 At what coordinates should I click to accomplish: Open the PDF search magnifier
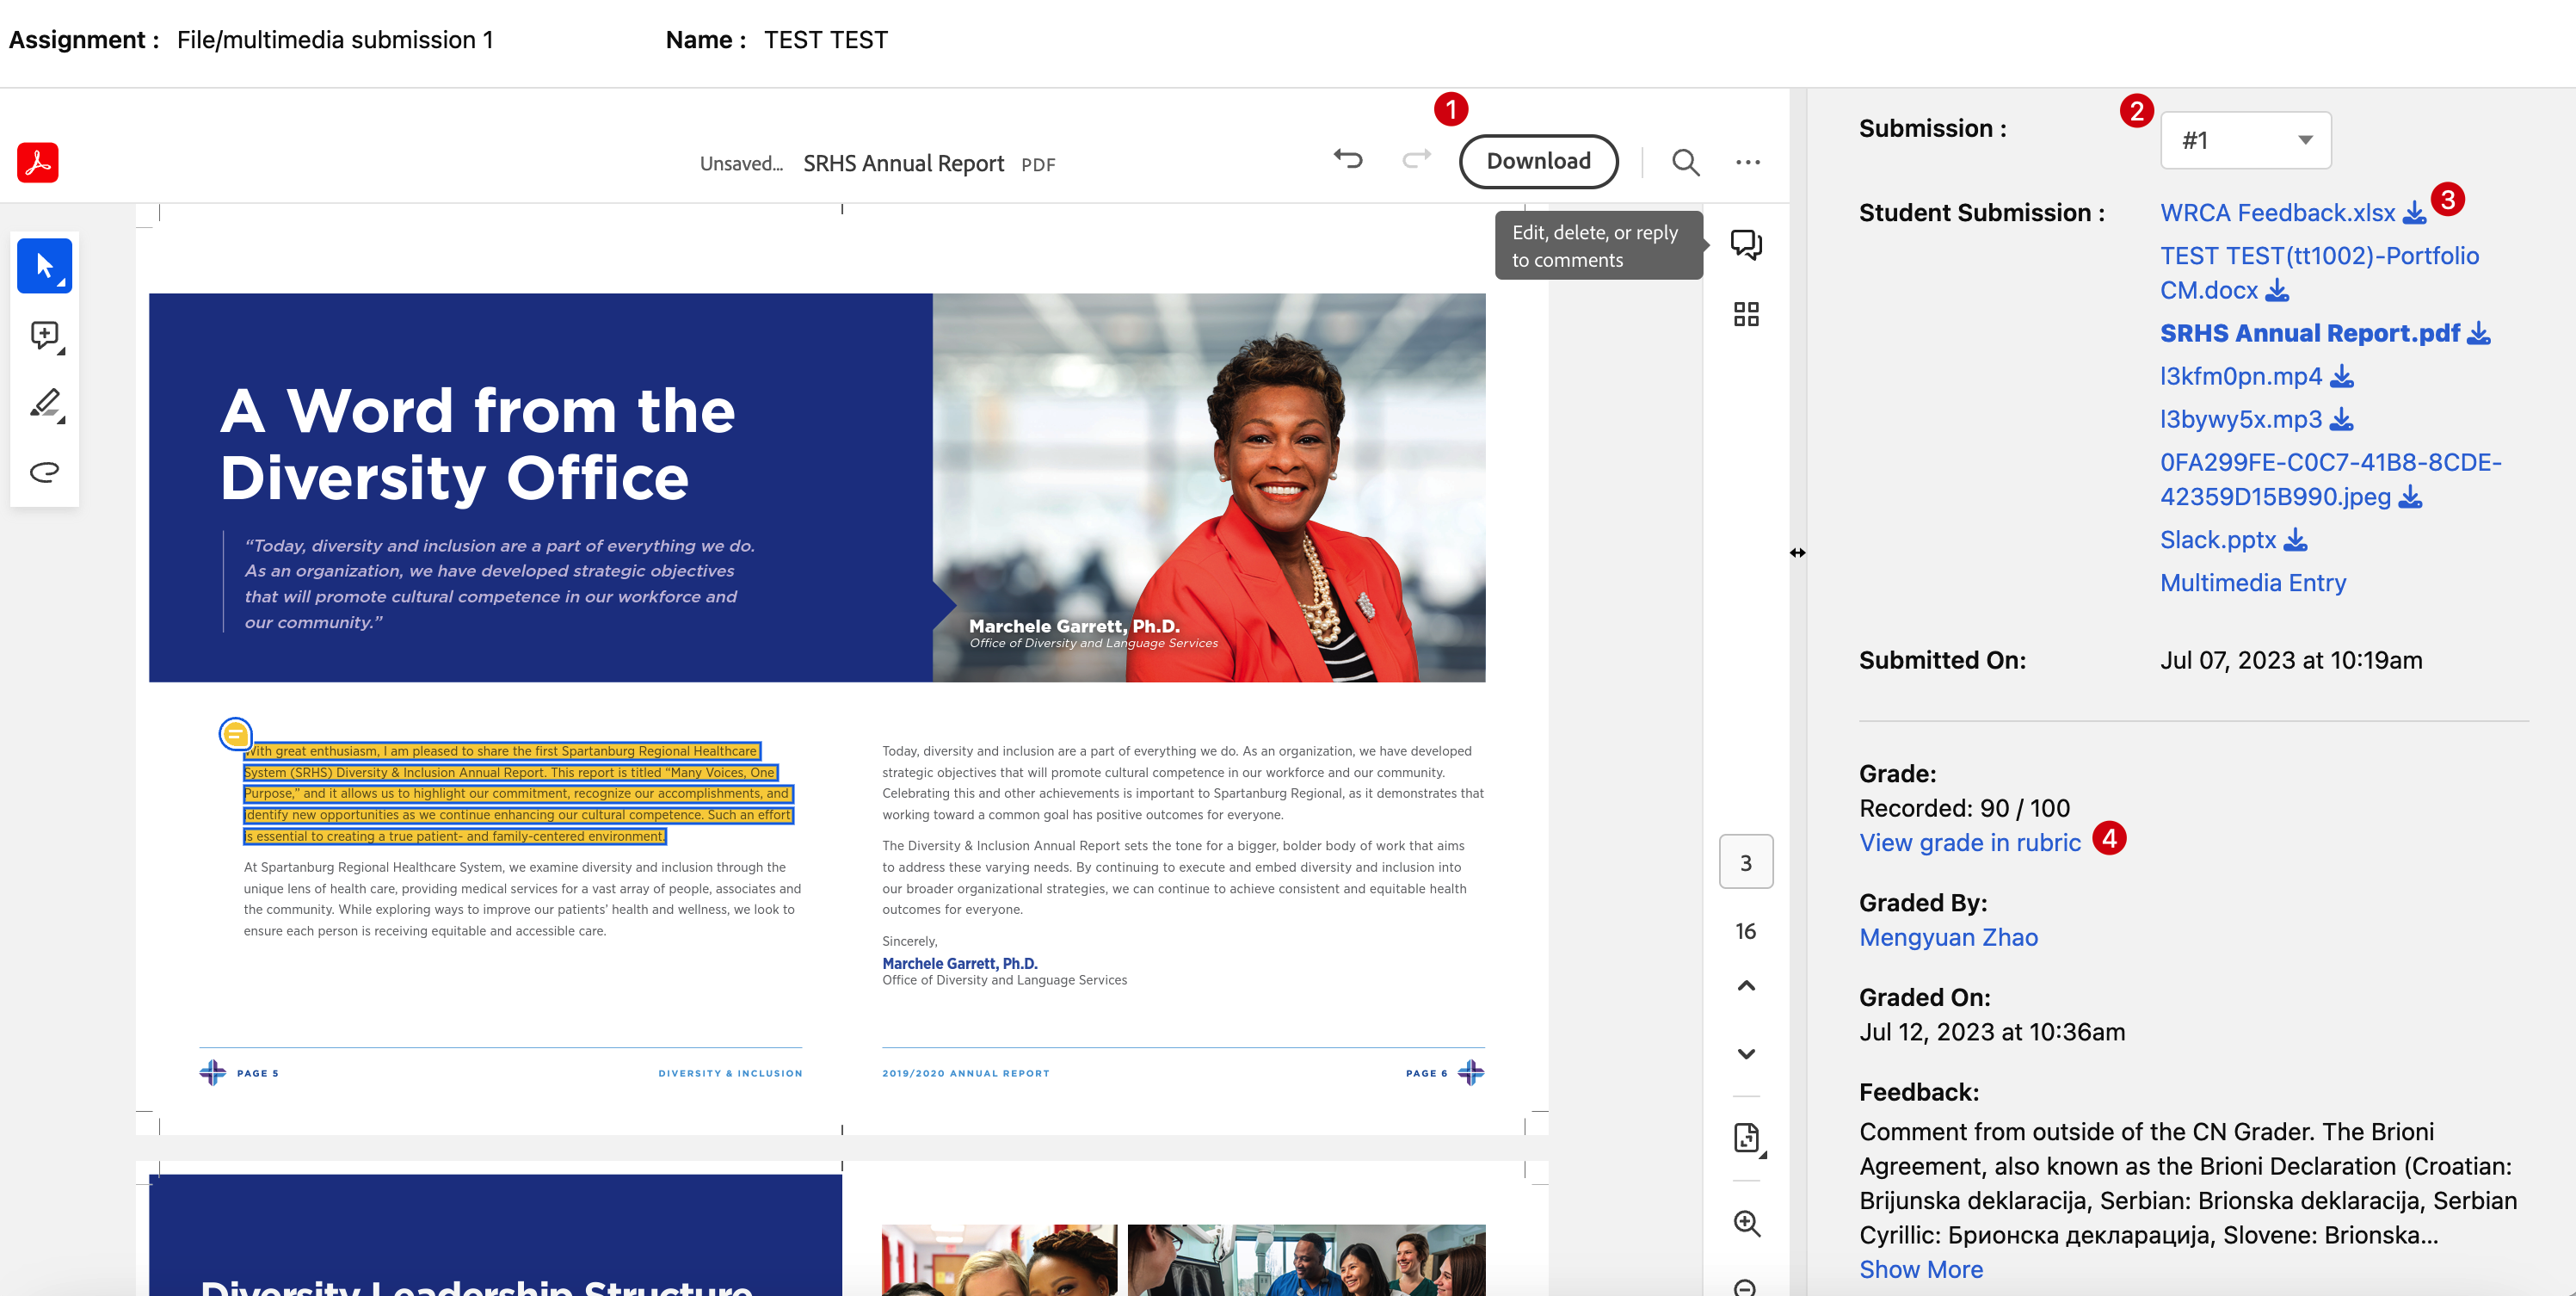pos(1685,162)
